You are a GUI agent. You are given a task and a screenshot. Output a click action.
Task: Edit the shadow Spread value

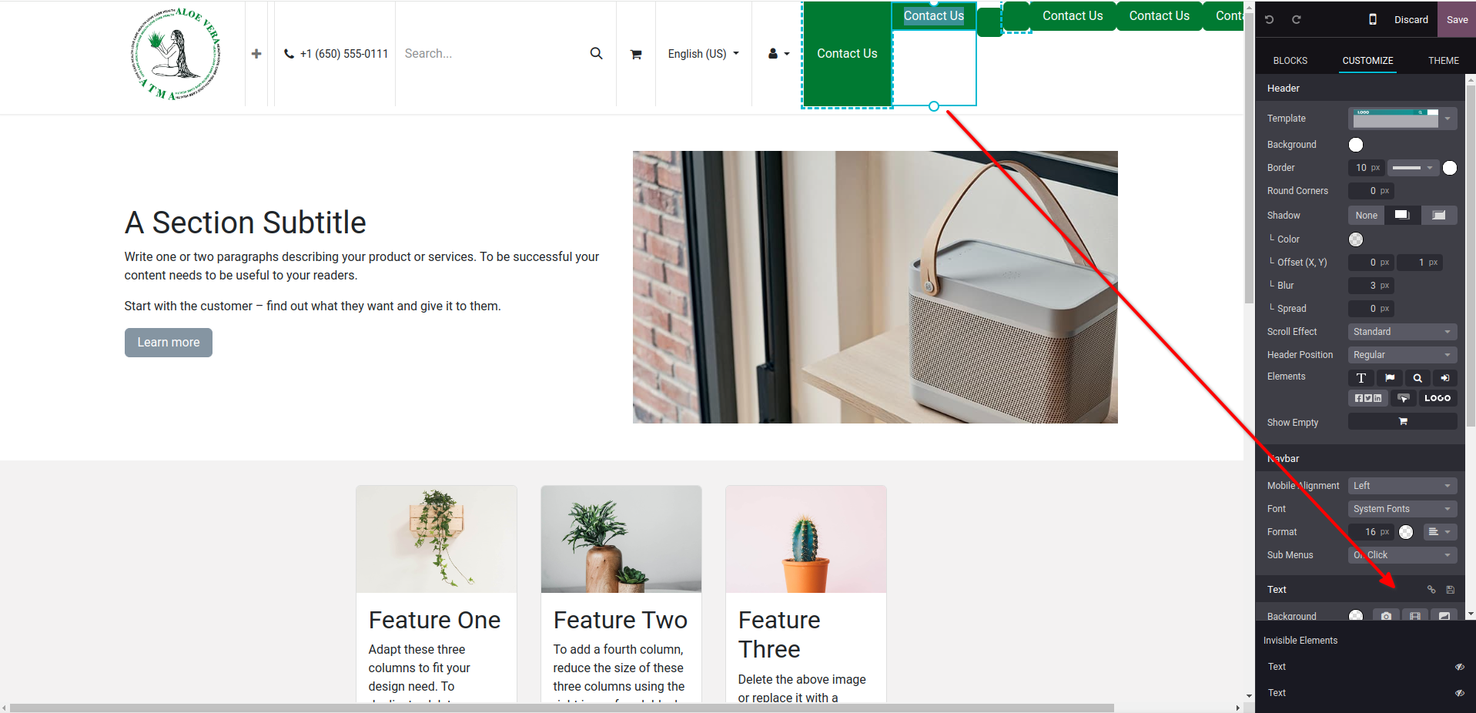(1371, 309)
